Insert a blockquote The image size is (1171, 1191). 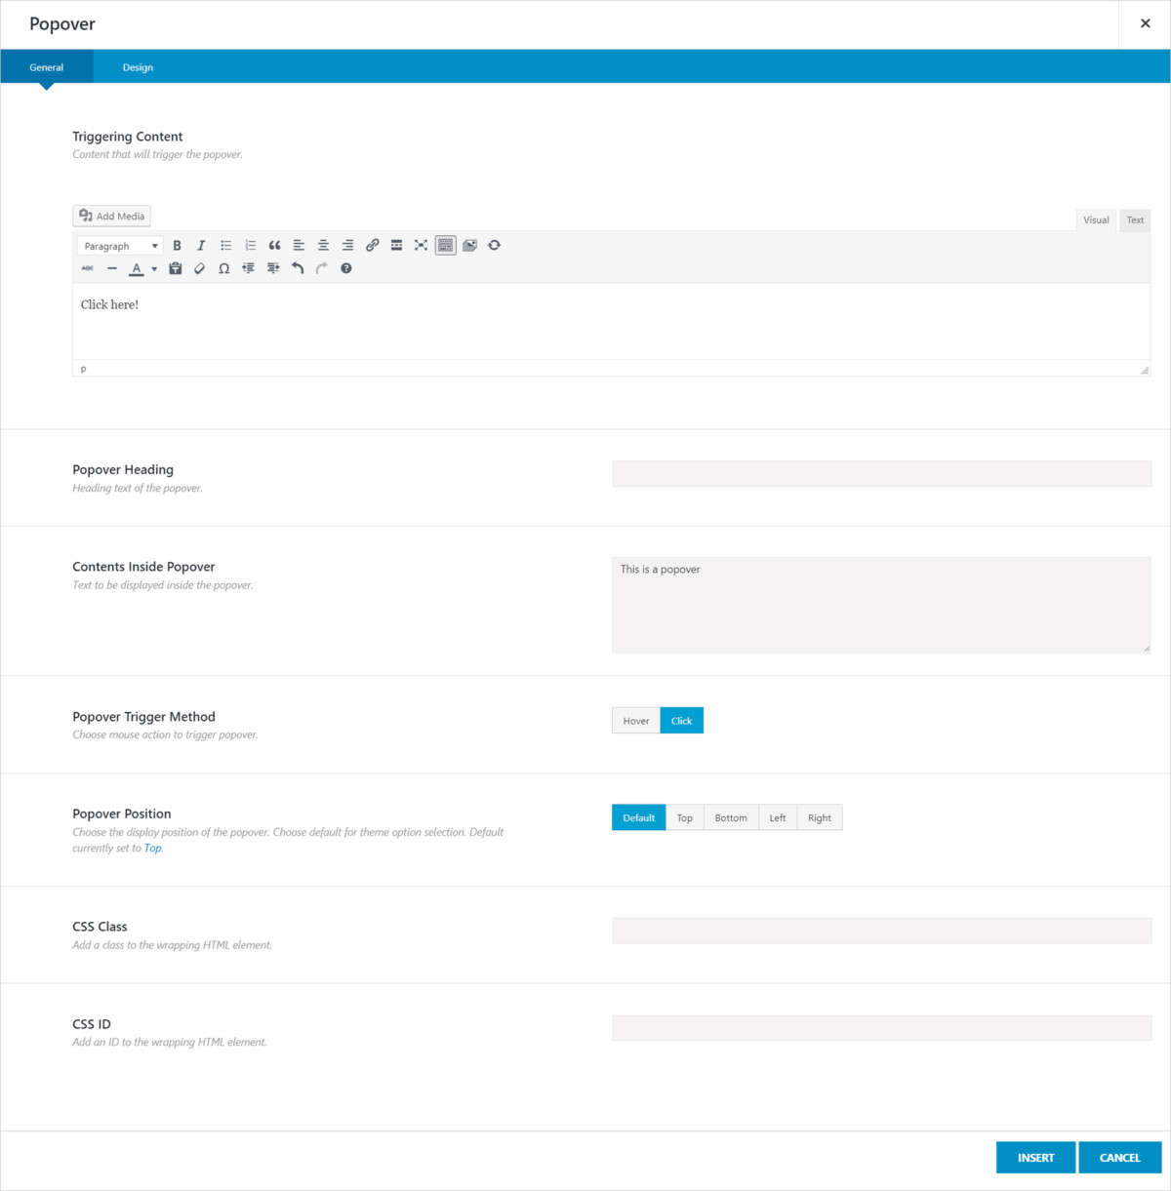tap(274, 245)
